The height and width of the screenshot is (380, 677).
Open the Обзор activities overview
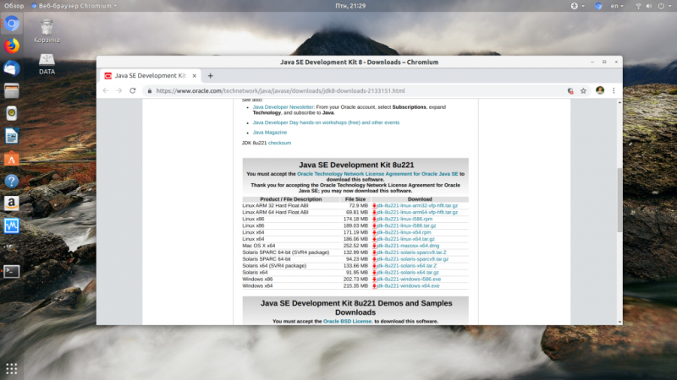tap(14, 6)
